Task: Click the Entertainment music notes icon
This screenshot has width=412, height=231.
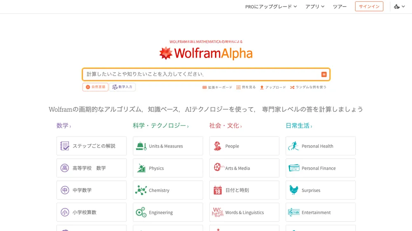Action: point(294,212)
